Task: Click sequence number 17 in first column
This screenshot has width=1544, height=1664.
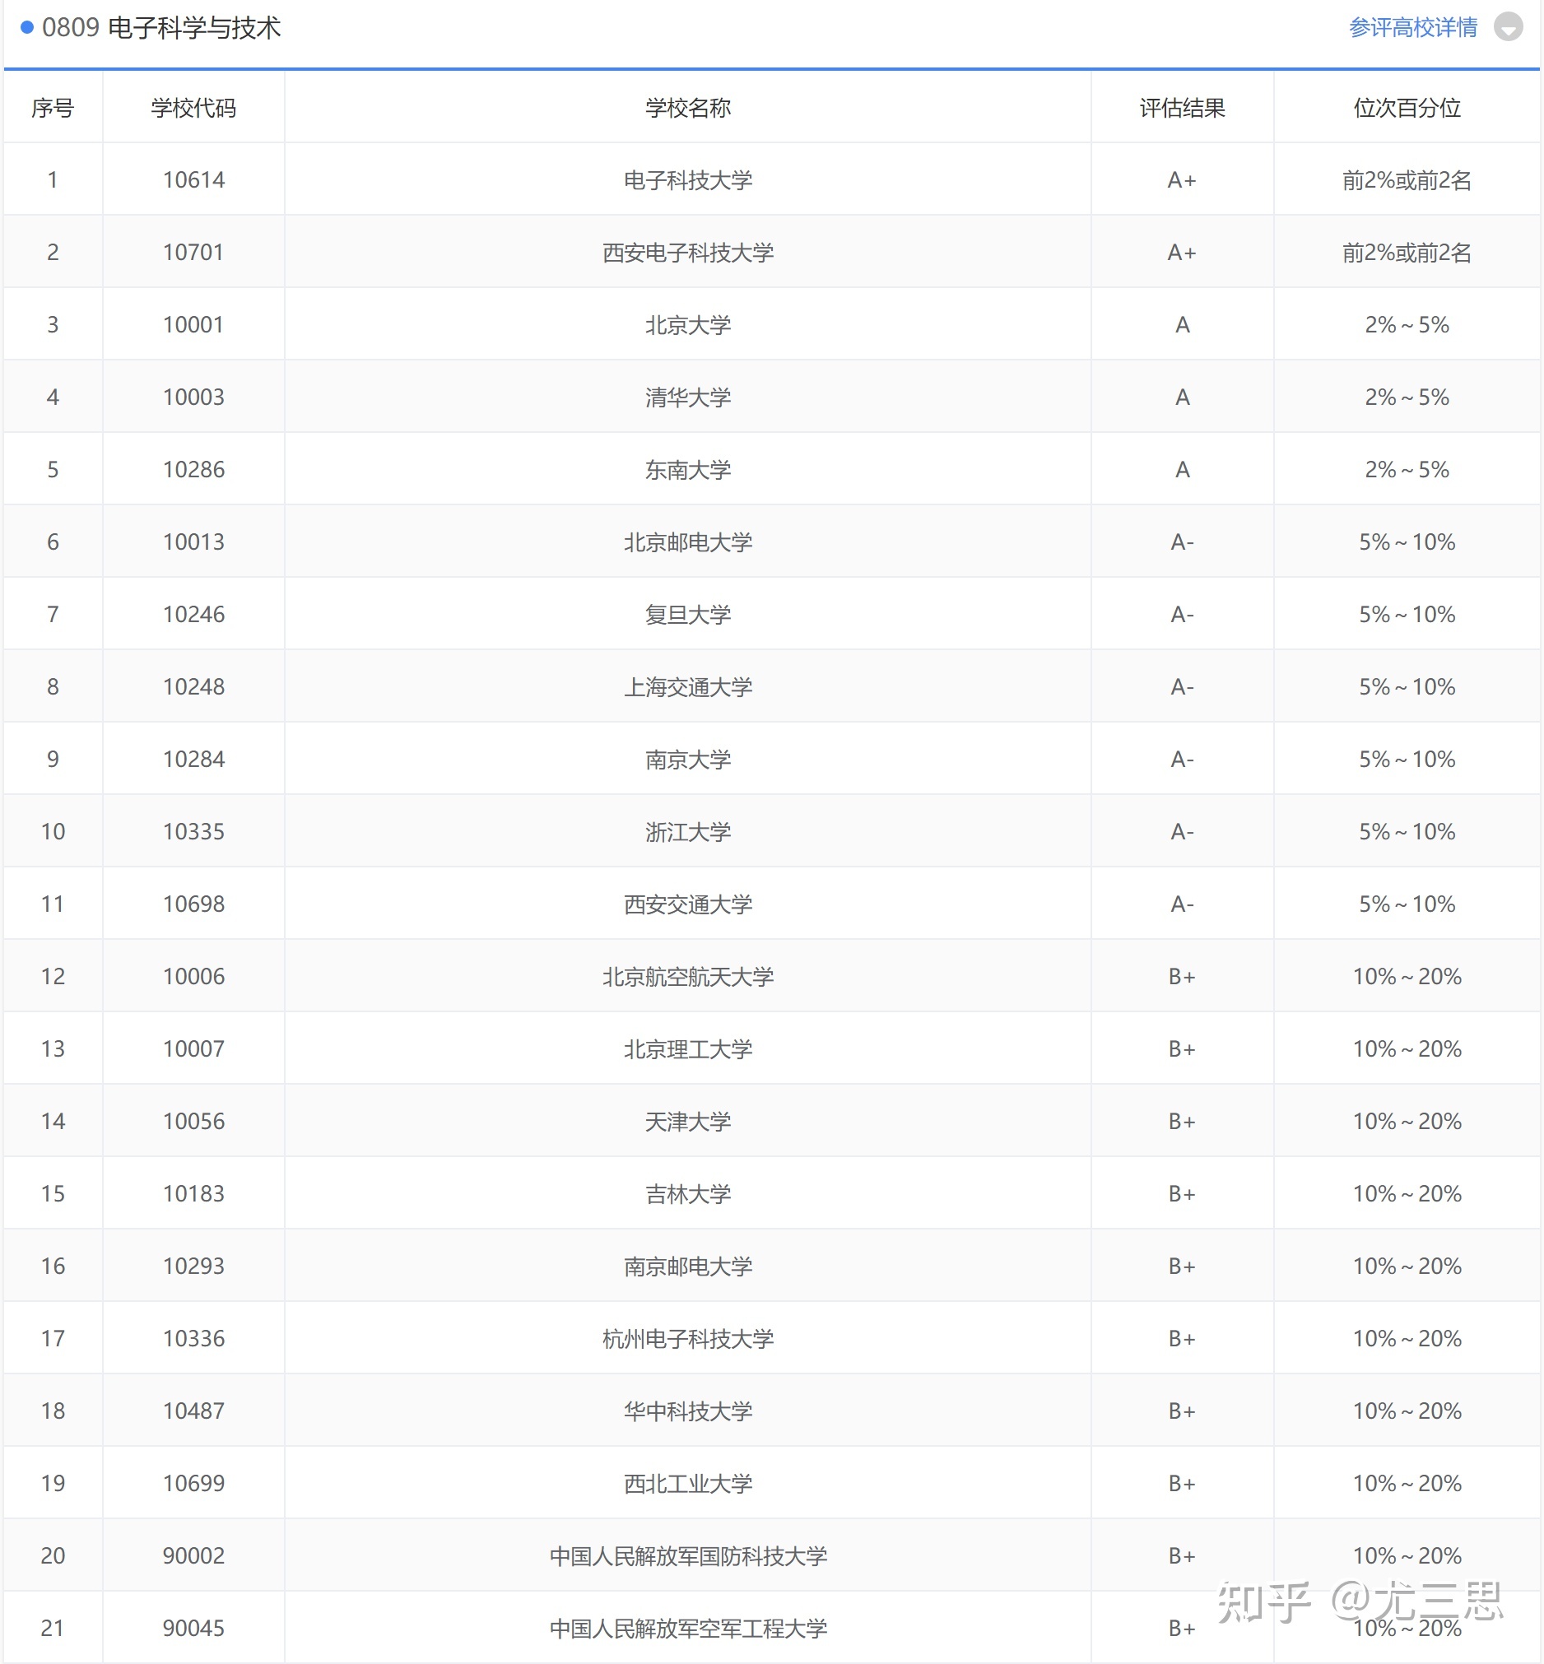Action: [x=53, y=1338]
